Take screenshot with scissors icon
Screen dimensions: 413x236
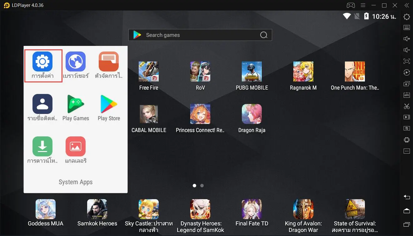(x=407, y=106)
